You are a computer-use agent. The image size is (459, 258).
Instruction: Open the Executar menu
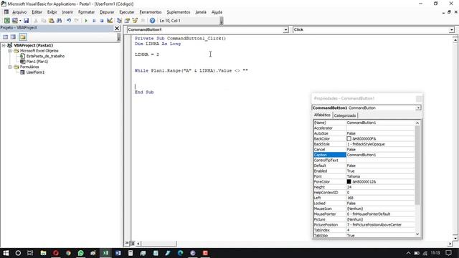(x=127, y=12)
